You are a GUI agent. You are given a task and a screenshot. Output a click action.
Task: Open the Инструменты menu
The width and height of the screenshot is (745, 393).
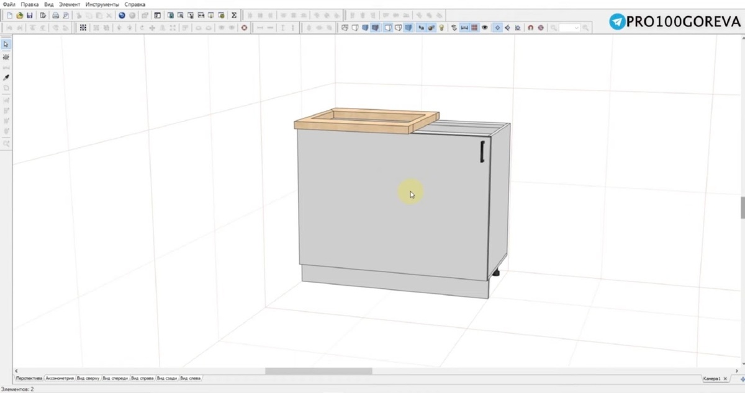point(102,4)
